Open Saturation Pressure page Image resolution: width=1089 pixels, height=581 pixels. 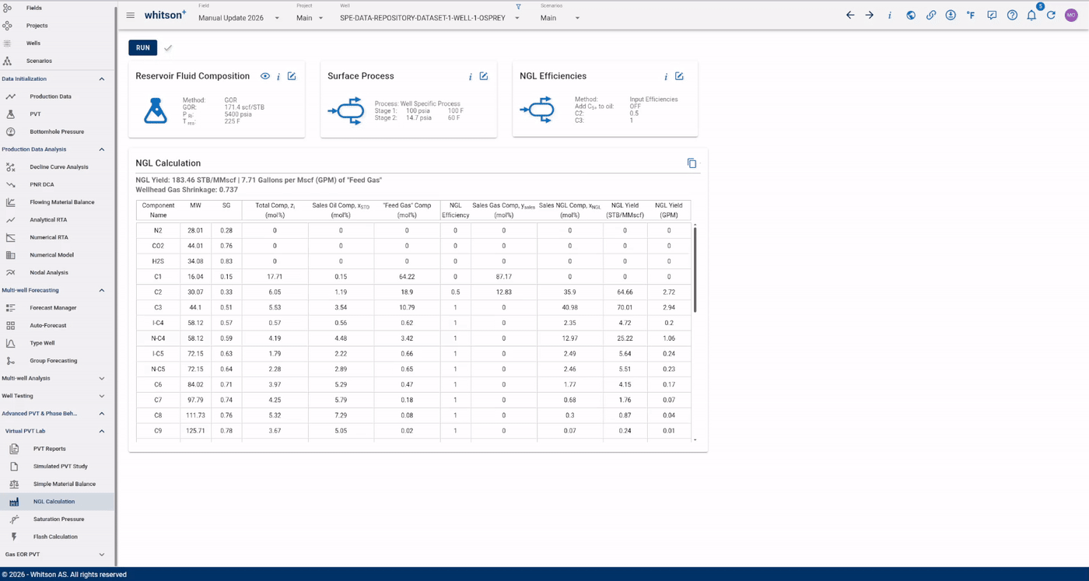tap(57, 519)
